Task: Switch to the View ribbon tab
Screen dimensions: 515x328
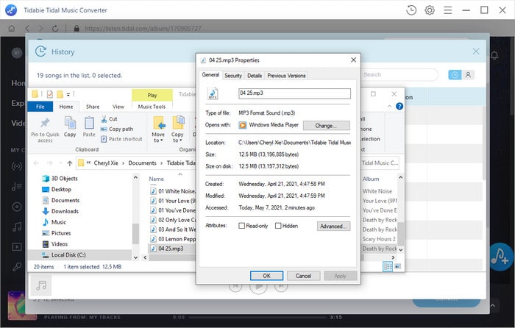Action: tap(118, 107)
